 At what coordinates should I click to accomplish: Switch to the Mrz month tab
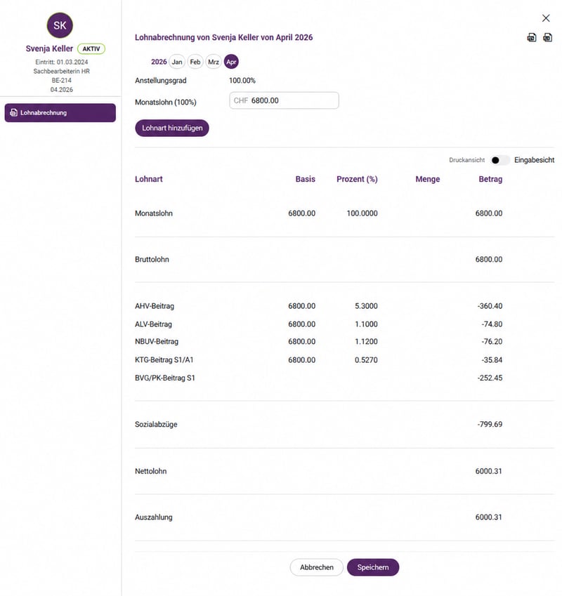click(214, 62)
